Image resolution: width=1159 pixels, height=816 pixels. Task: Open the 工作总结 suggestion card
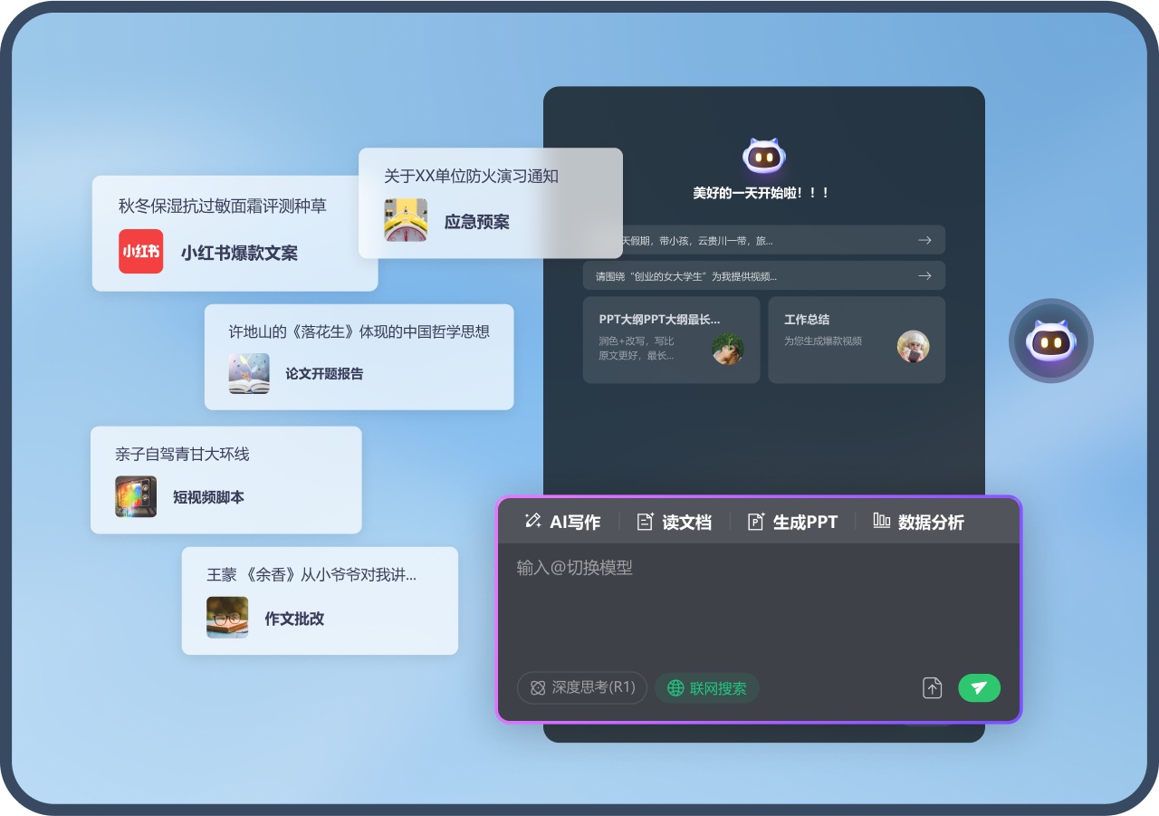point(857,341)
